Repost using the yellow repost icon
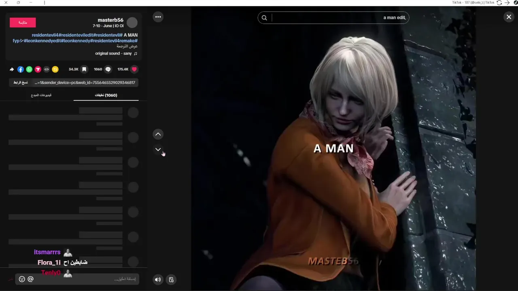This screenshot has width=518, height=291. (x=55, y=70)
